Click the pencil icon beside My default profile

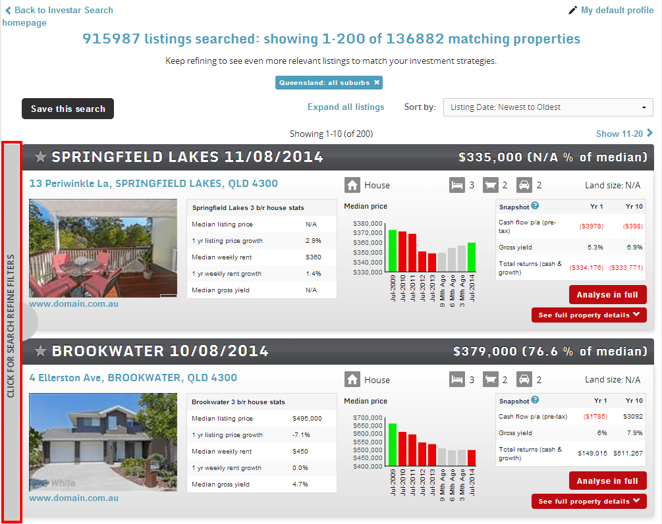pos(572,10)
